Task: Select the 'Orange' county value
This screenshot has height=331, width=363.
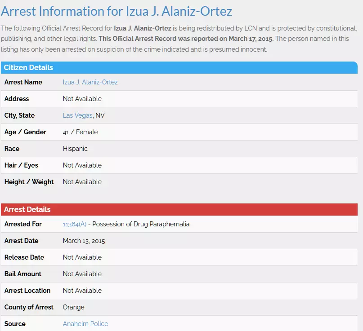Action: (73, 307)
